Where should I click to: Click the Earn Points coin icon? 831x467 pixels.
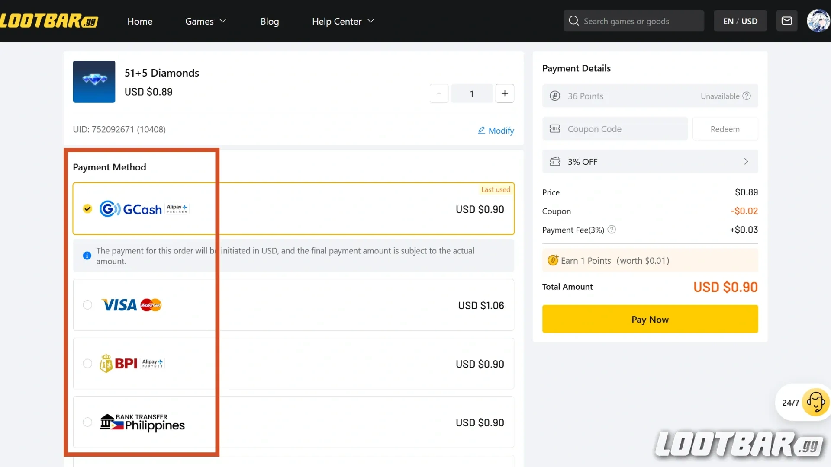(x=553, y=260)
